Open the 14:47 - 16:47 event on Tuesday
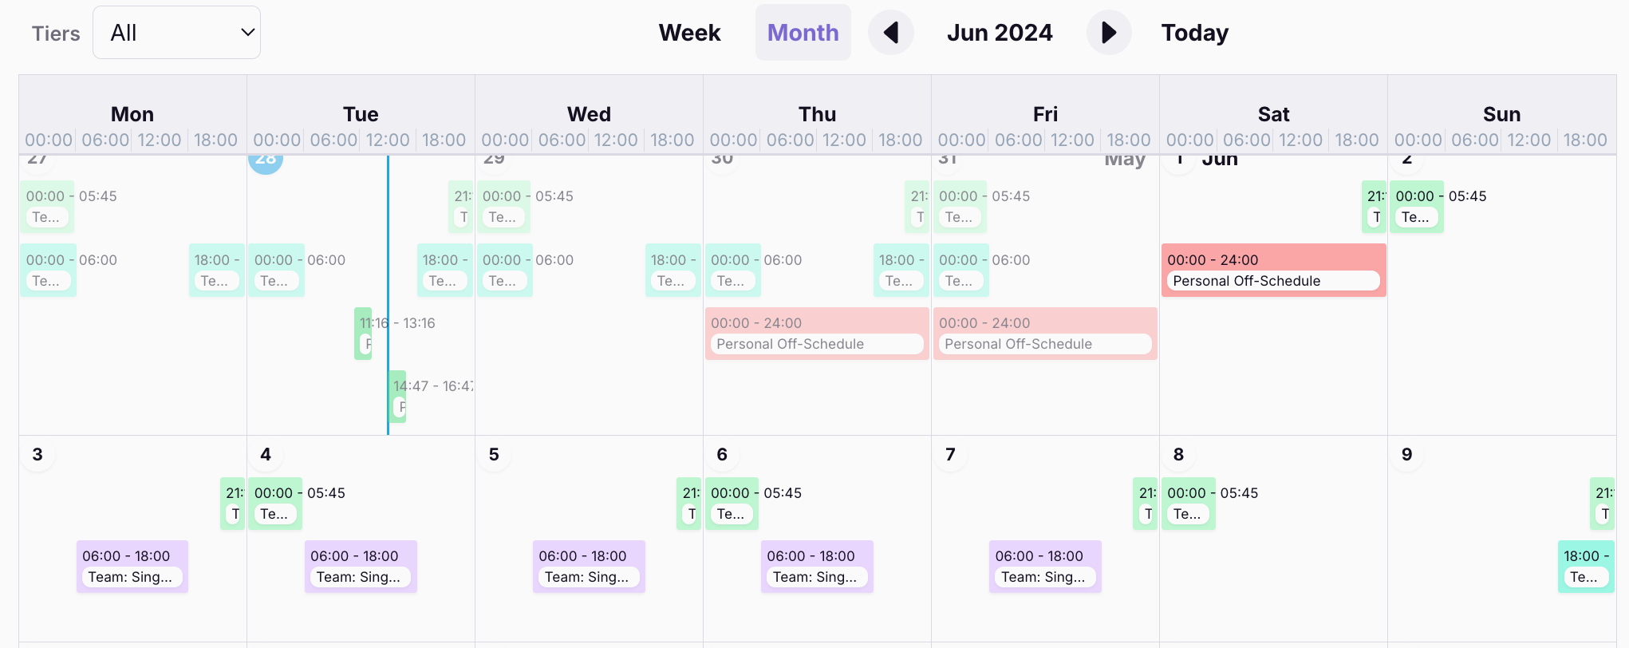 tap(398, 397)
